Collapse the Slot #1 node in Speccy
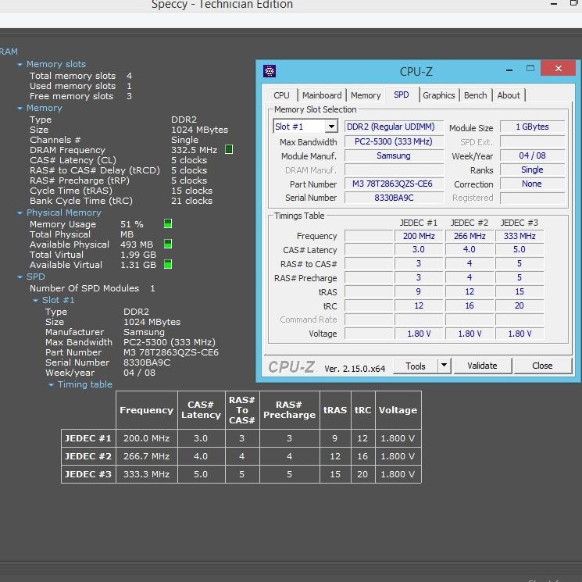Screen dimensions: 582x582 [35, 301]
